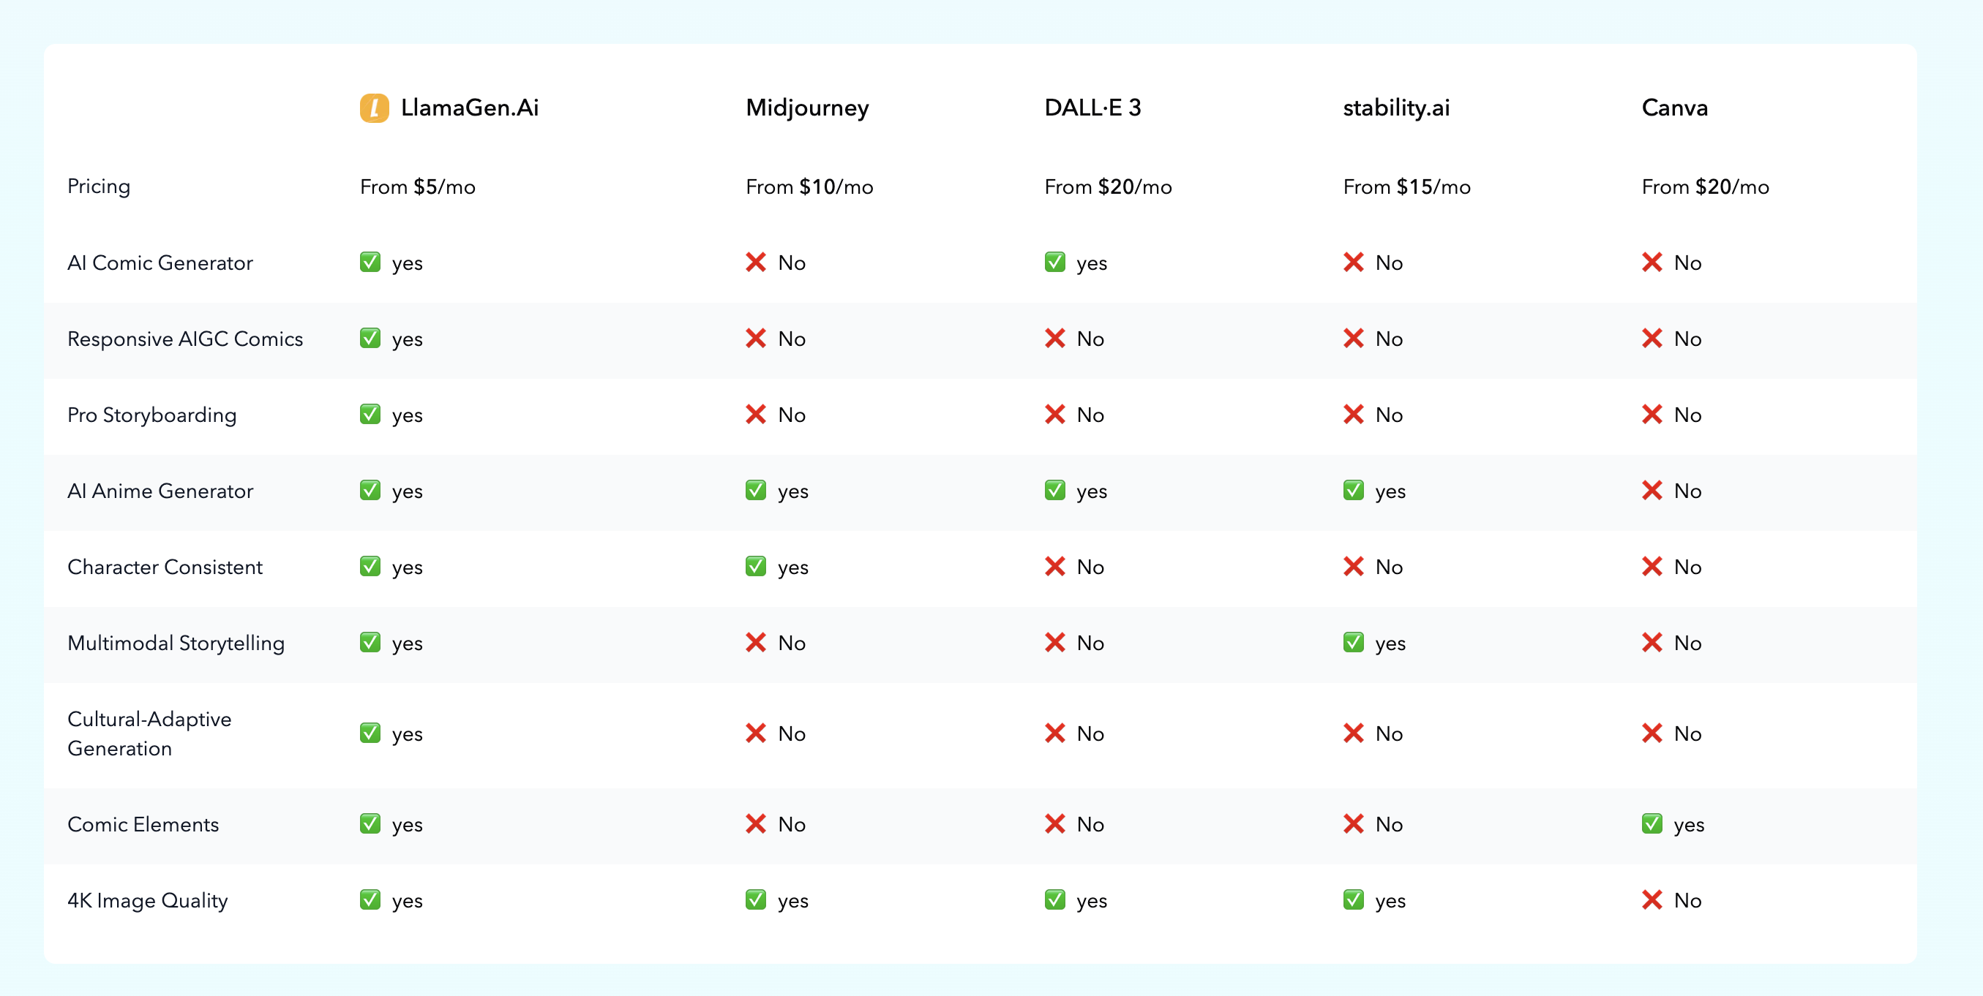Click the Canva column header
Screen dimensions: 1983x996
tap(1674, 107)
